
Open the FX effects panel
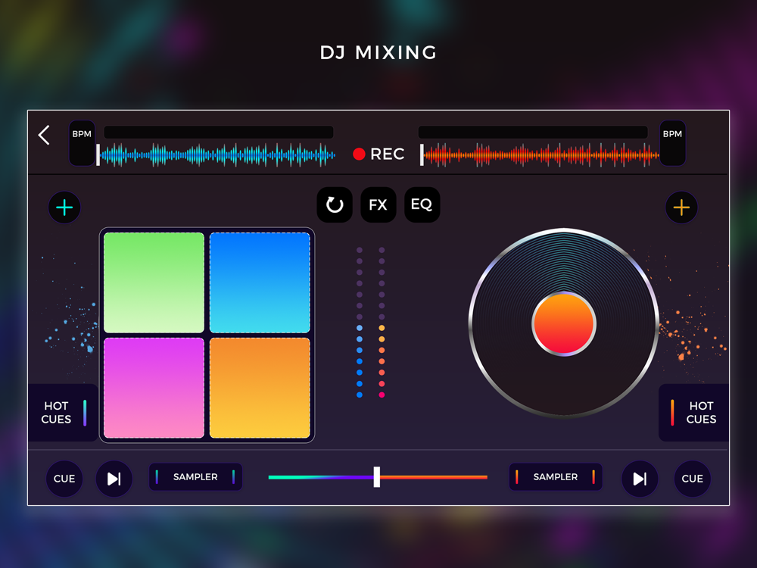point(378,204)
